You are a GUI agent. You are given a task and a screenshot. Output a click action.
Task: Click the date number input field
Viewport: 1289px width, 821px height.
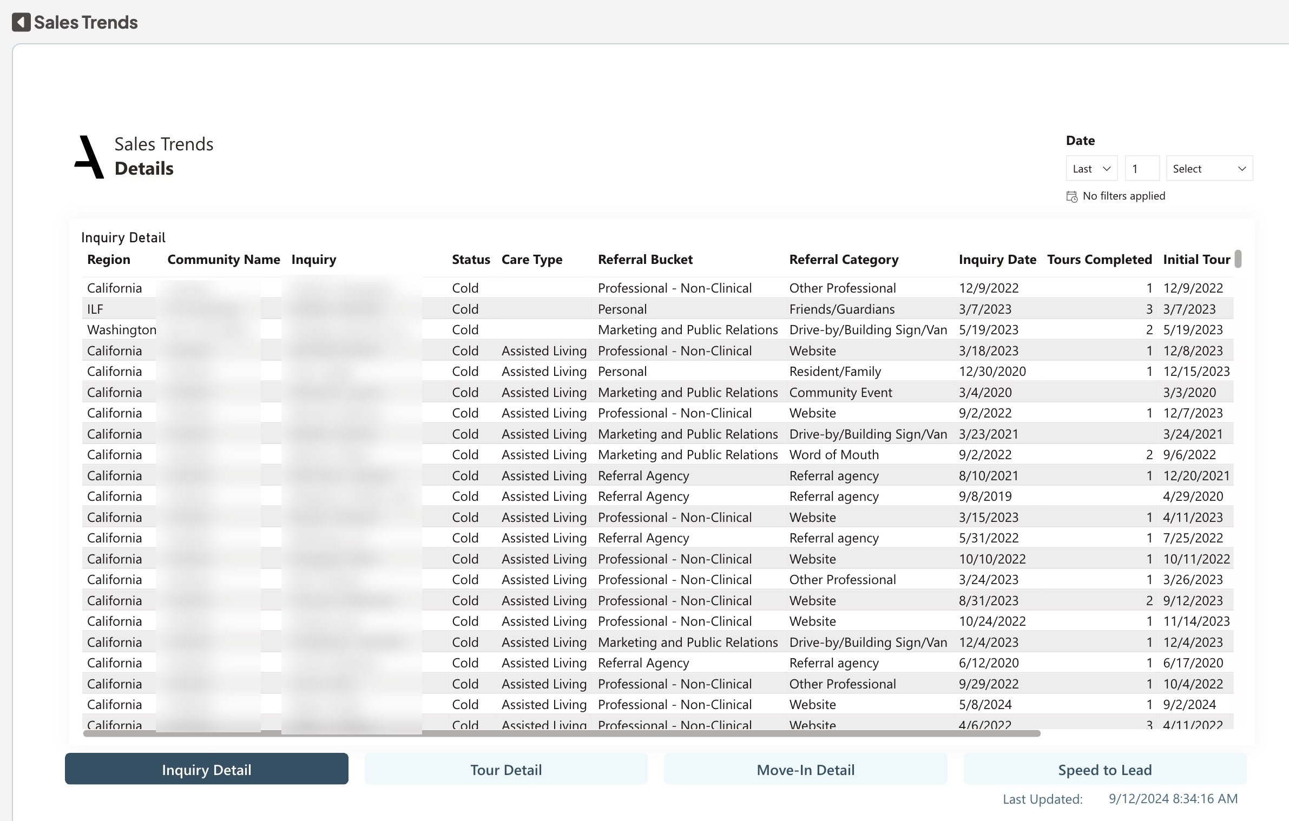[x=1142, y=169]
